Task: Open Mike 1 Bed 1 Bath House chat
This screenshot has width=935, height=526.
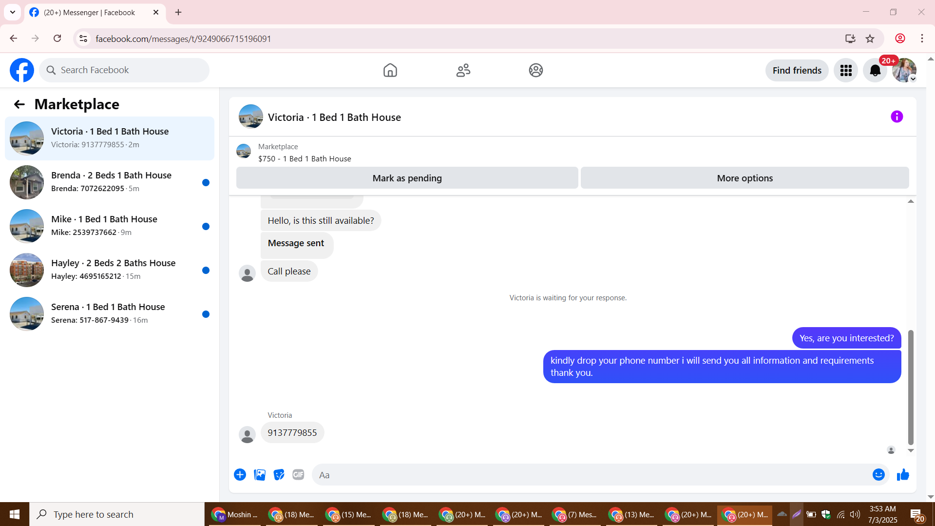Action: click(110, 226)
